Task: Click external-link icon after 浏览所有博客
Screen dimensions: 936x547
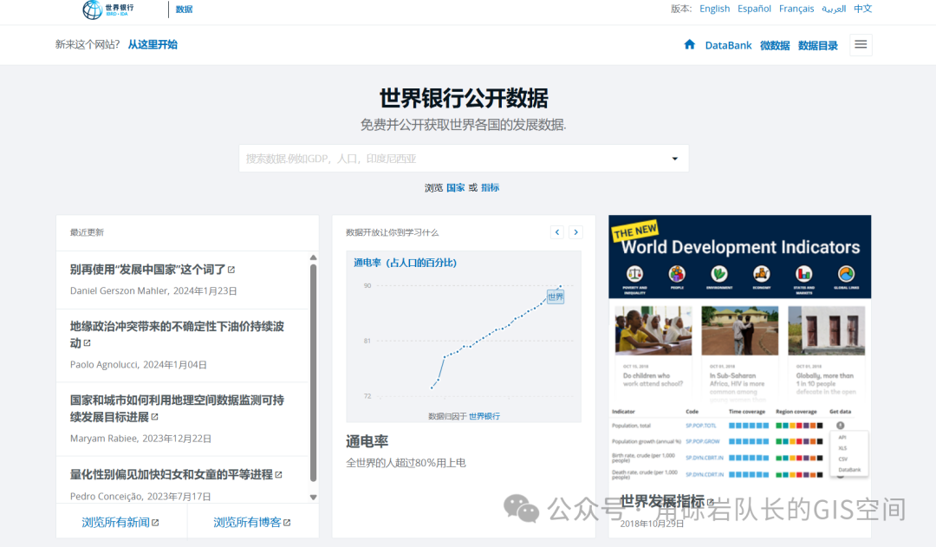Action: point(287,523)
